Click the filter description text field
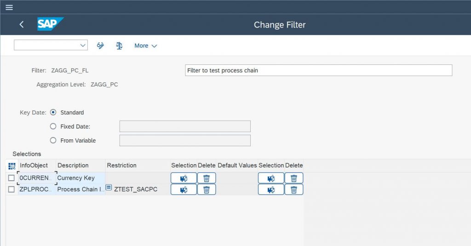Image resolution: width=471 pixels, height=246 pixels. click(x=318, y=70)
